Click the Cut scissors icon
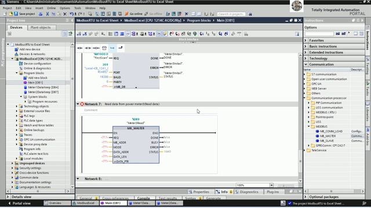371x208 pixels. click(48, 14)
